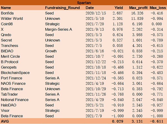Select the Merit Circle name cell
The image size is (167, 124).
tap(11, 56)
